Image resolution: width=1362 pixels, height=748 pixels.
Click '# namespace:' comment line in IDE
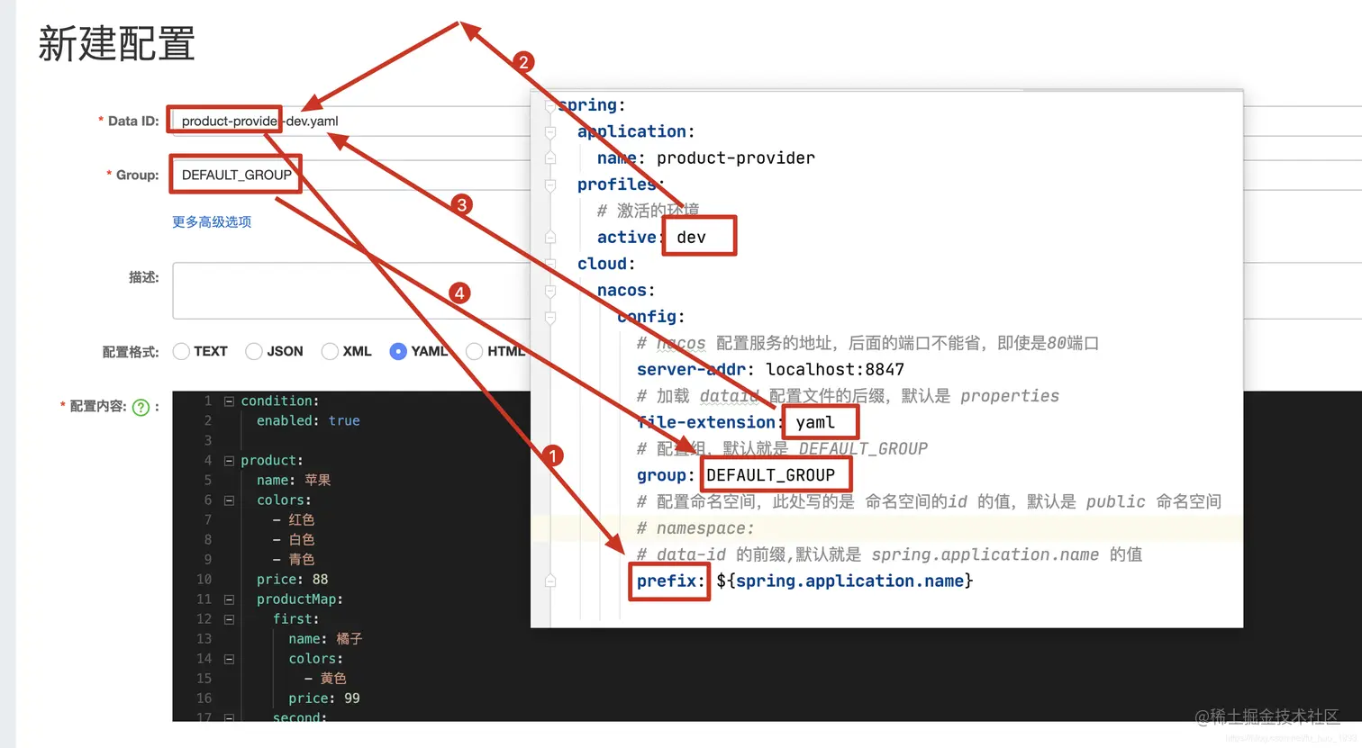pos(695,528)
